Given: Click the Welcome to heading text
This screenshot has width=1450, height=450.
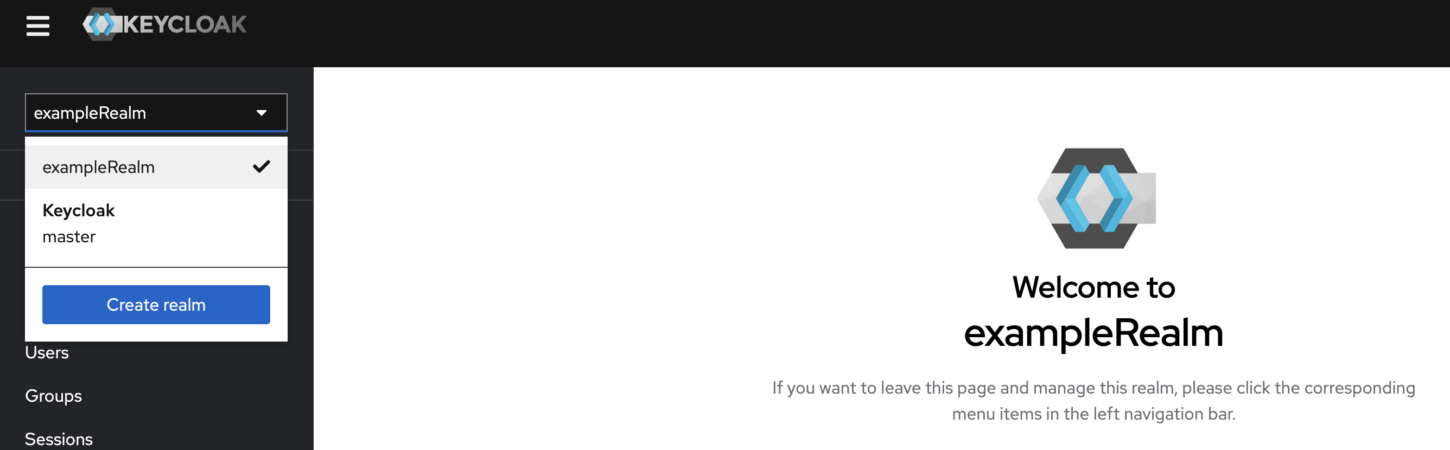Looking at the screenshot, I should 1093,287.
